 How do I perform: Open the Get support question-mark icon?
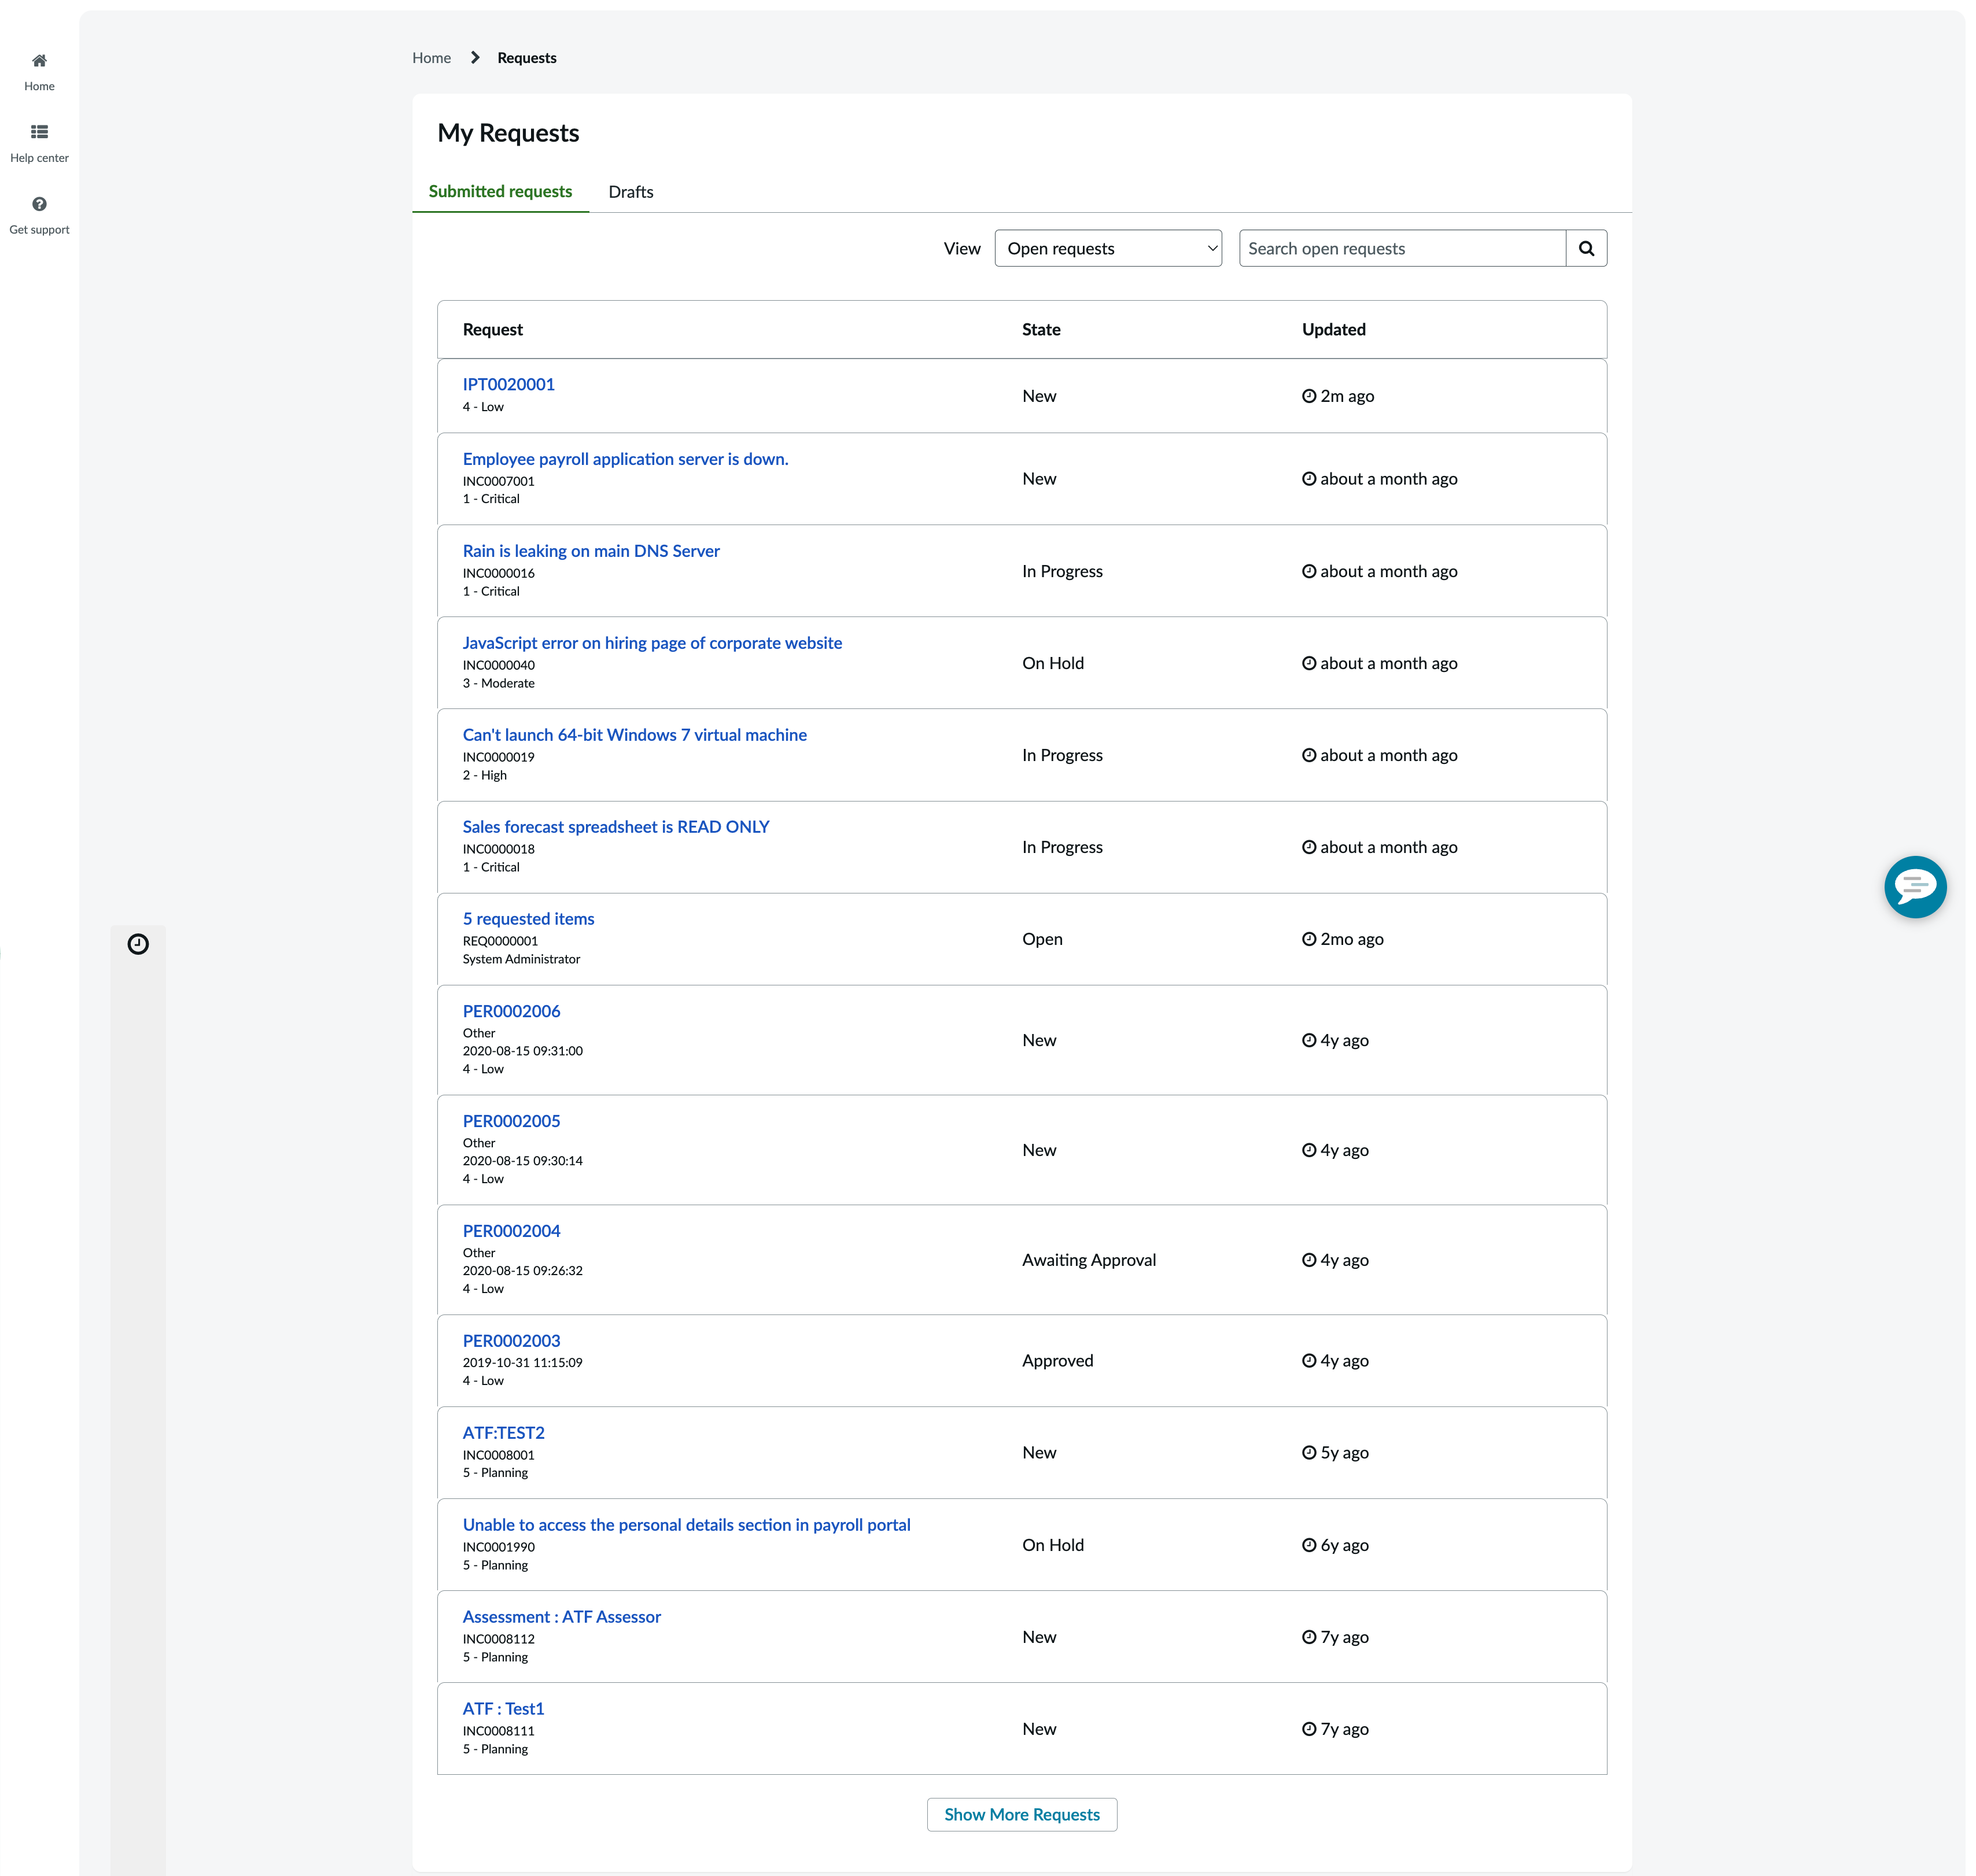(39, 204)
